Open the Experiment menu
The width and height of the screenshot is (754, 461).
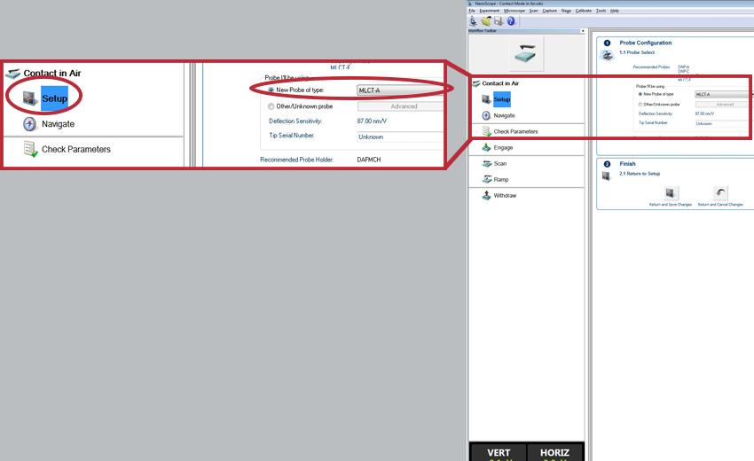[489, 11]
